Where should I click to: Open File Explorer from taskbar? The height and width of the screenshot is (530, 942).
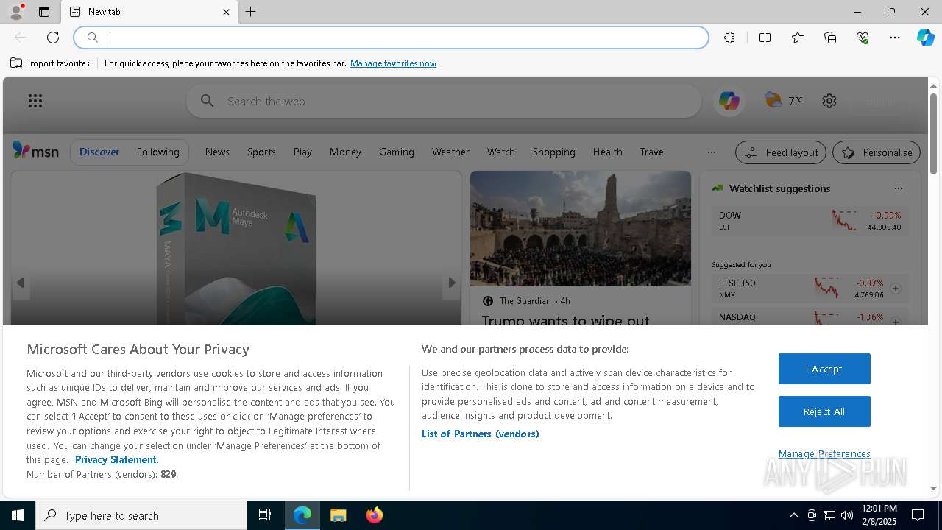(339, 515)
